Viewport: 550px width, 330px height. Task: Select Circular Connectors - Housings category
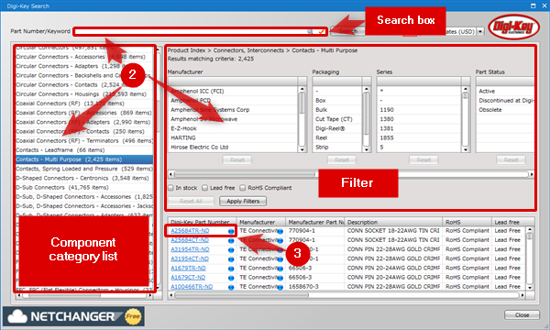click(x=84, y=94)
